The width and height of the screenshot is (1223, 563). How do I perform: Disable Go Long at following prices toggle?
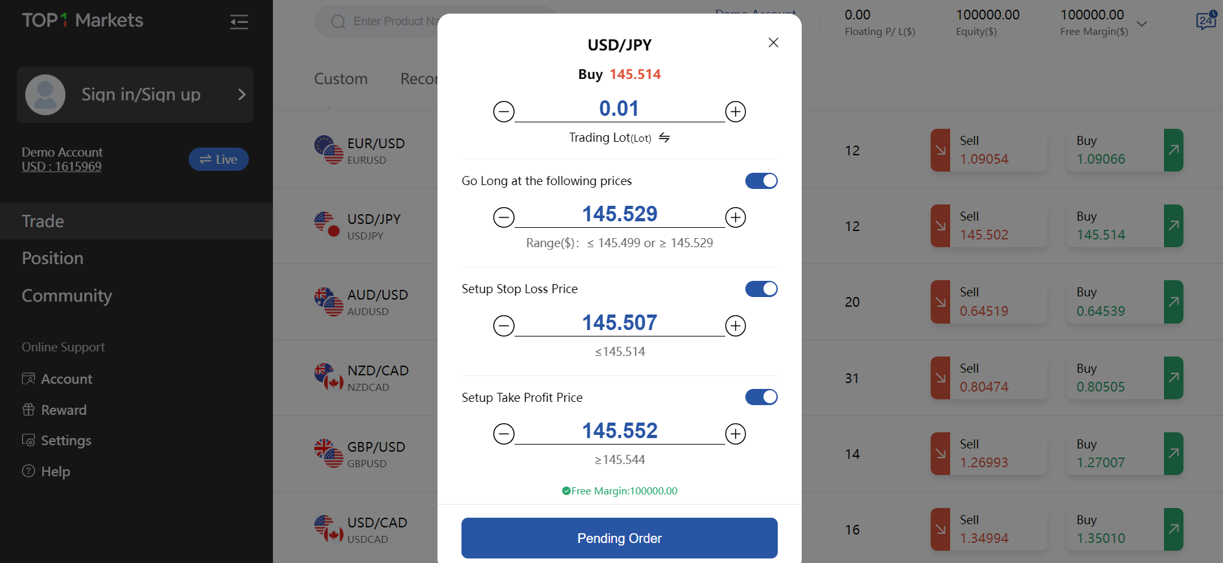tap(761, 181)
